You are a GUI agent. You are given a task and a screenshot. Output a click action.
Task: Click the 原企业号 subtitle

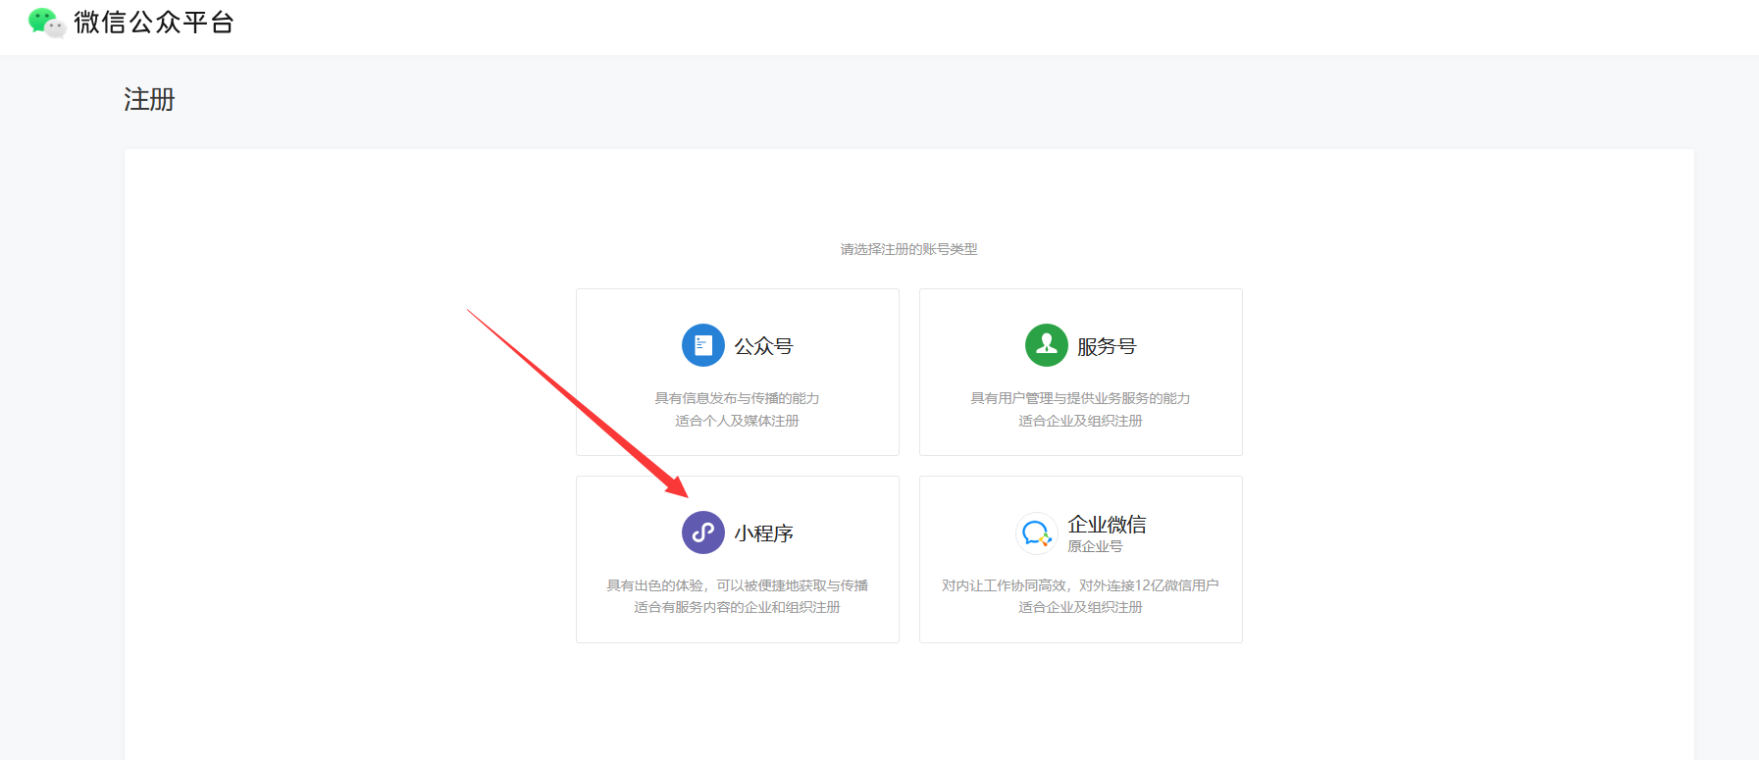pyautogui.click(x=1095, y=547)
